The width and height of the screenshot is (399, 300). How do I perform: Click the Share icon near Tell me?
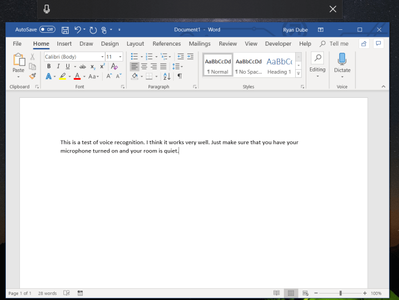click(364, 44)
